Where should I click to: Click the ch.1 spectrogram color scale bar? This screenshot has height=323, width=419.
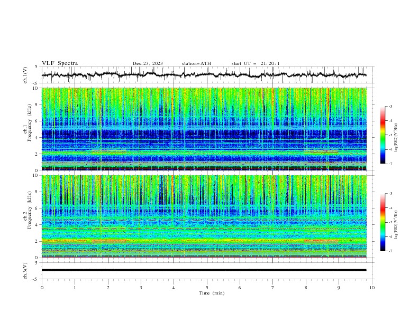coord(383,135)
